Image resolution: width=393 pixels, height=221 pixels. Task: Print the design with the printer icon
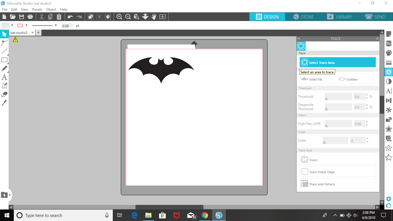click(30, 17)
